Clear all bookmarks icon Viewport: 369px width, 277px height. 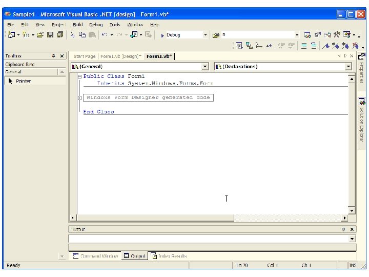(355, 46)
